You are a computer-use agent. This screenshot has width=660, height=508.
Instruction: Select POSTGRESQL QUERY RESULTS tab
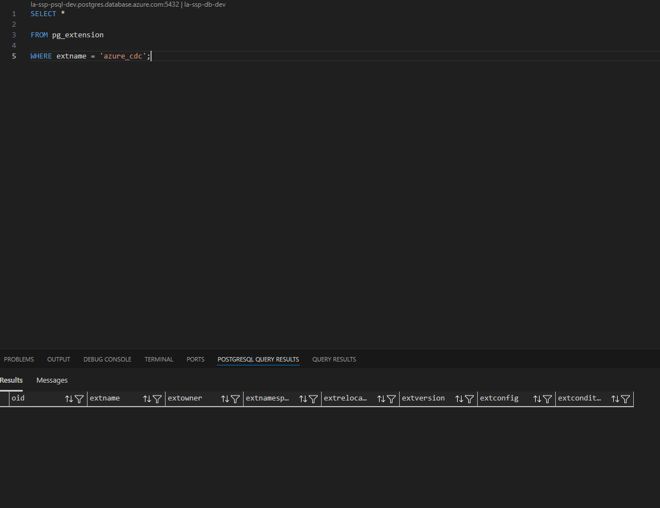pos(258,359)
